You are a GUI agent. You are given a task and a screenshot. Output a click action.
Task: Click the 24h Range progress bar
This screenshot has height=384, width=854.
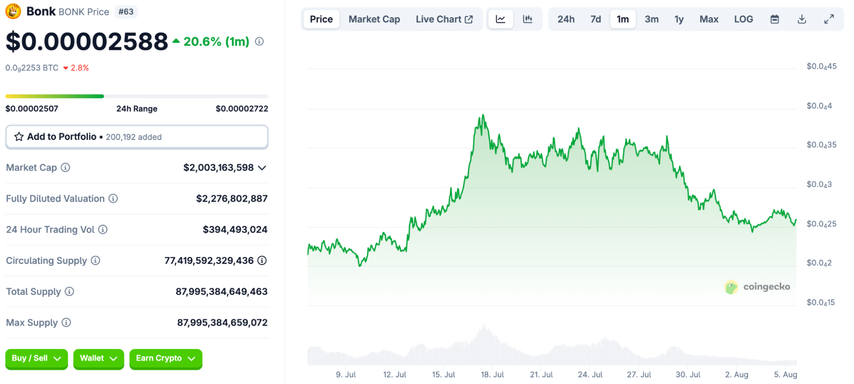click(137, 96)
